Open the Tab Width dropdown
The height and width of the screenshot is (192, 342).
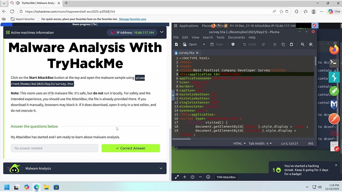[x=260, y=143]
